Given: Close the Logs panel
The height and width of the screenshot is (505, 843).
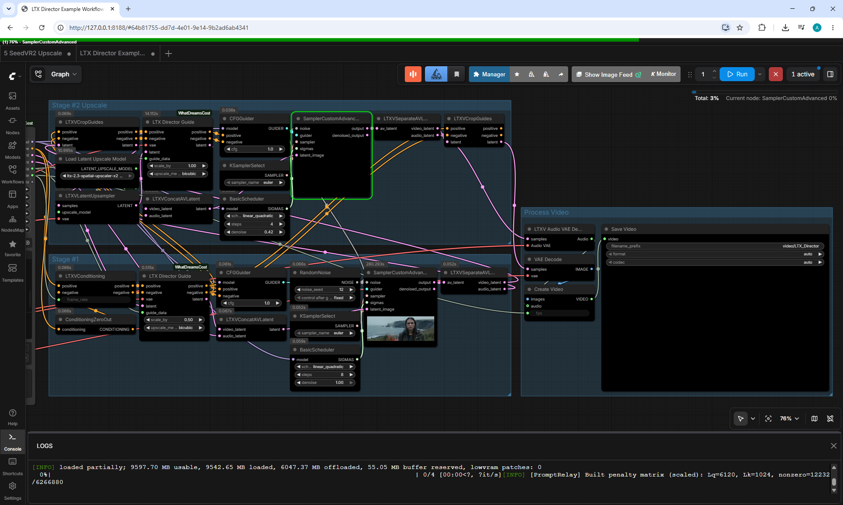Looking at the screenshot, I should tap(834, 446).
